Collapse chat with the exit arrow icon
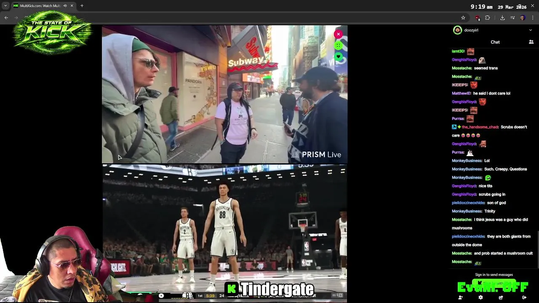Image resolution: width=539 pixels, height=303 pixels. [524, 298]
